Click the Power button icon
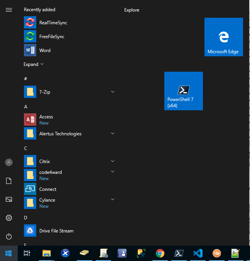The height and width of the screenshot is (261, 250). coord(9,236)
